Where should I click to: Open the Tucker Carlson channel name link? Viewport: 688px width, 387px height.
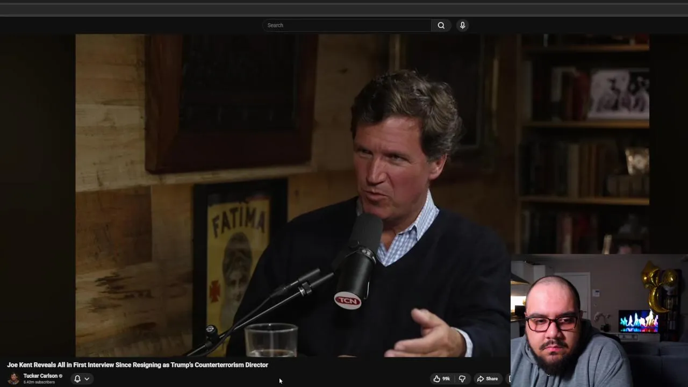[x=40, y=376]
